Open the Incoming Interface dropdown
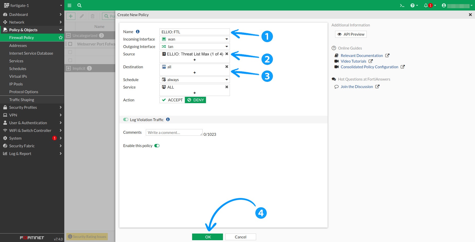Screen dimensions: 475x242 [x=194, y=39]
